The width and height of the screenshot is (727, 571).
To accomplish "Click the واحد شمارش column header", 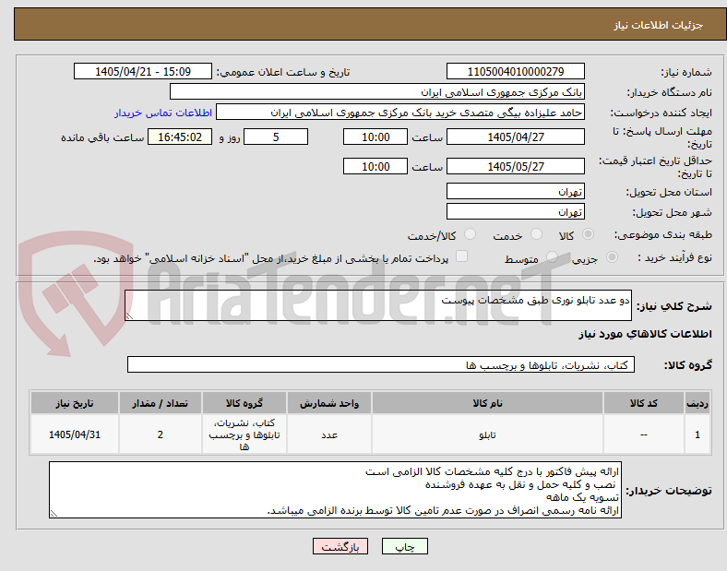I will (x=329, y=403).
